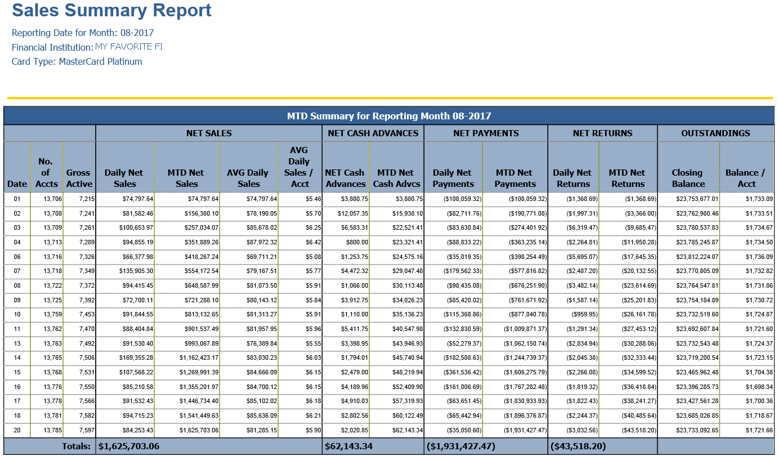The height and width of the screenshot is (456, 778).
Task: Select the NET SALES group header
Action: (x=209, y=133)
